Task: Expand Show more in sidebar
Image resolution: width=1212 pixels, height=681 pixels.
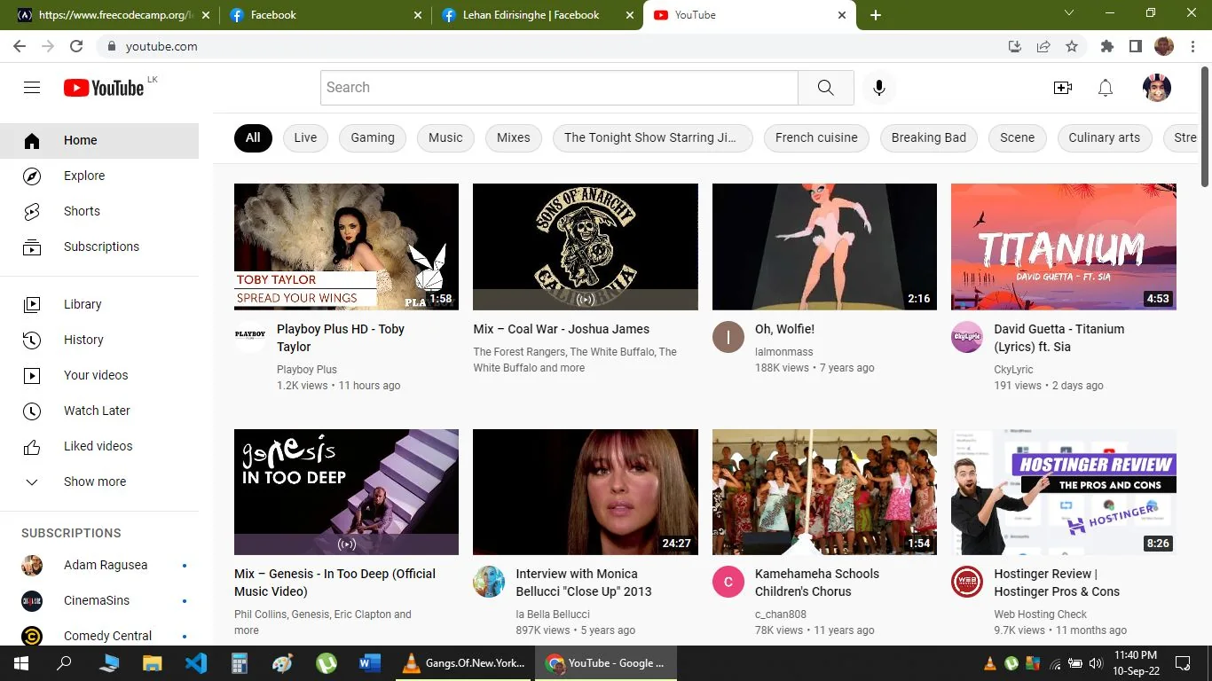Action: coord(99,481)
